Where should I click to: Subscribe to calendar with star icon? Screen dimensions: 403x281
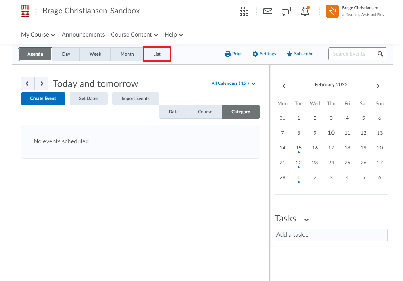(300, 54)
